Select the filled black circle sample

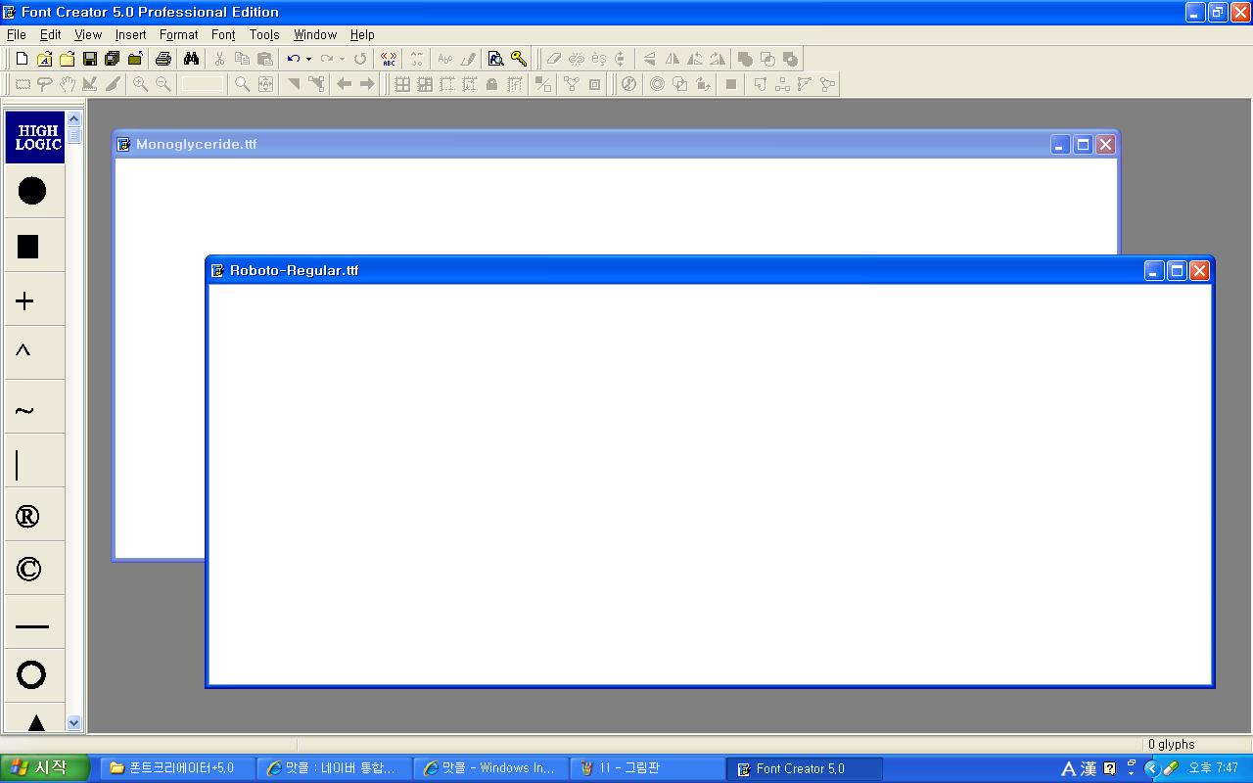click(31, 191)
